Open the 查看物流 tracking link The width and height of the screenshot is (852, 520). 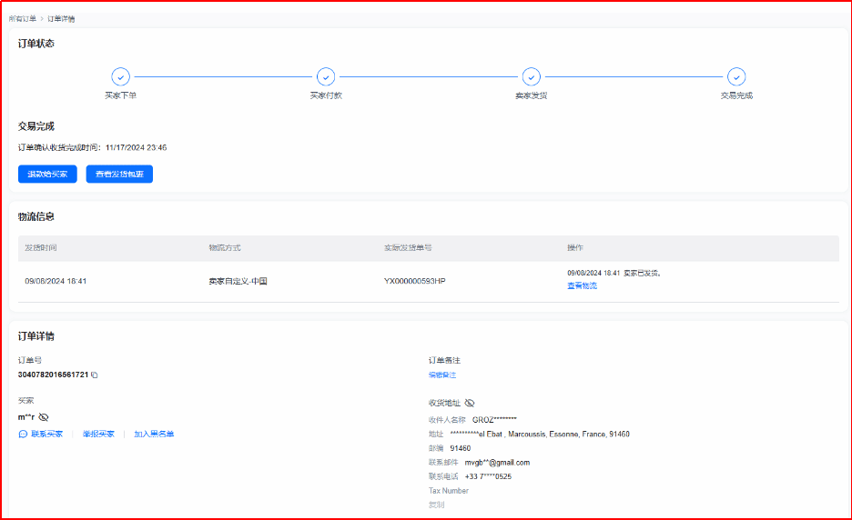(582, 285)
